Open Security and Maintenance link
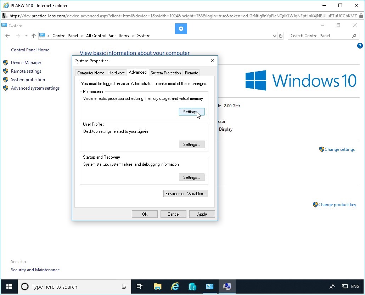The image size is (365, 295). (35, 270)
